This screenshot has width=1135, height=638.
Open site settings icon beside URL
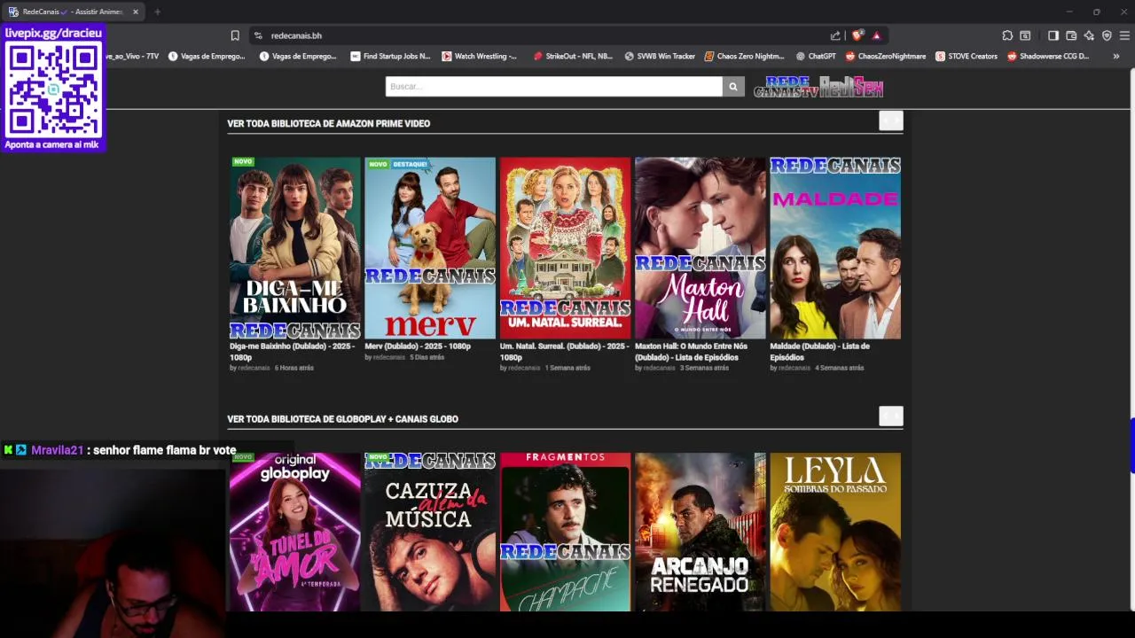coord(258,35)
